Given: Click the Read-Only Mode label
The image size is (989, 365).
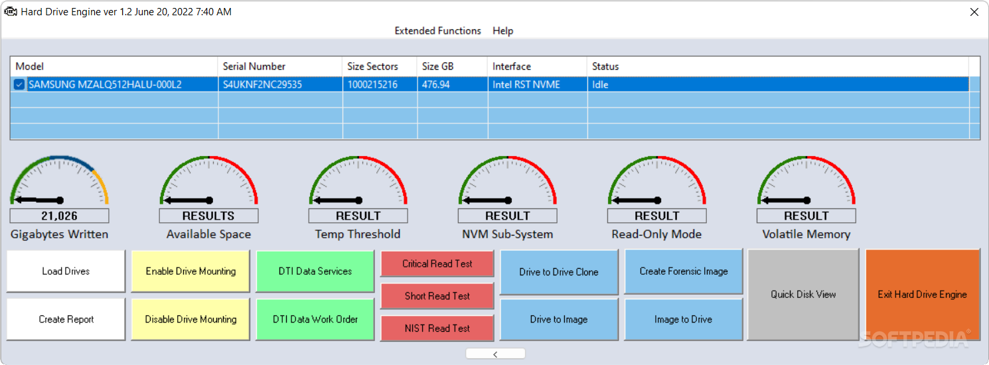Looking at the screenshot, I should click(x=656, y=234).
